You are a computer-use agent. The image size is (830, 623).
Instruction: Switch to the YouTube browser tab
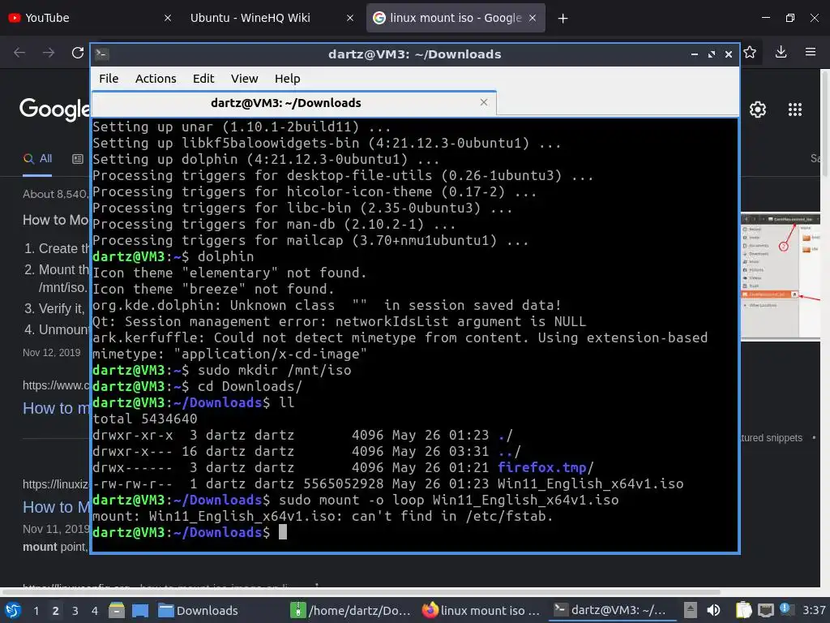[x=90, y=18]
